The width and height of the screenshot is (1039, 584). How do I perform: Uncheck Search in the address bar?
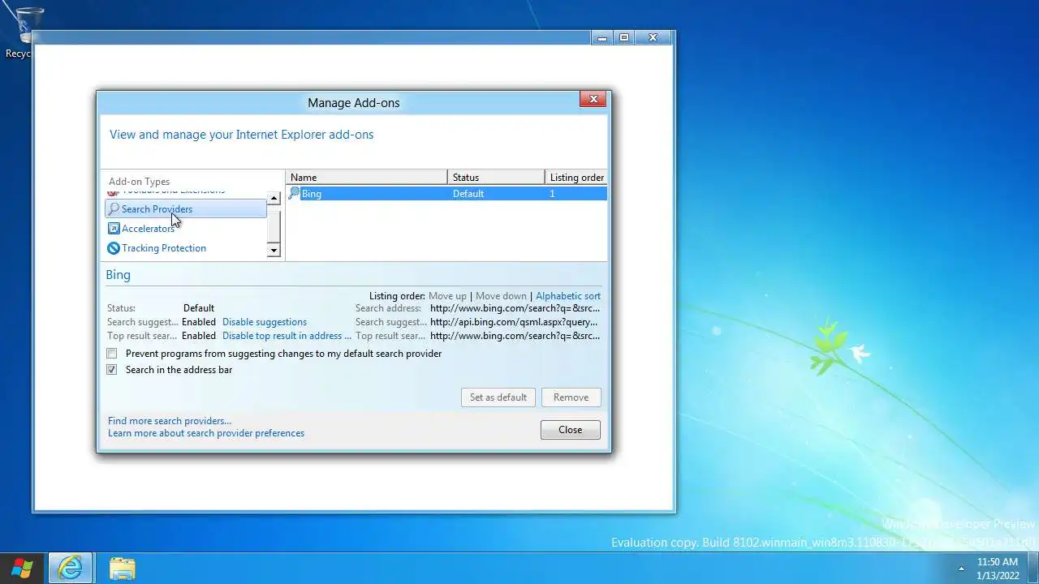pos(112,370)
